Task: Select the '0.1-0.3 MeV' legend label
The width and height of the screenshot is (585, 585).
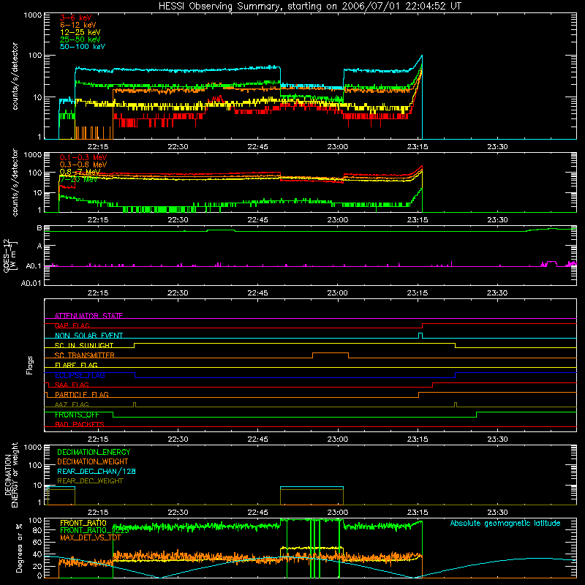Action: [x=83, y=157]
